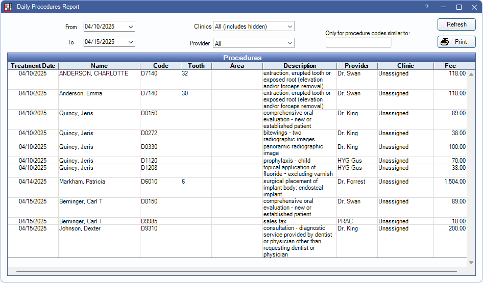483x283 pixels.
Task: Open the To date dropdown
Action: tap(131, 42)
